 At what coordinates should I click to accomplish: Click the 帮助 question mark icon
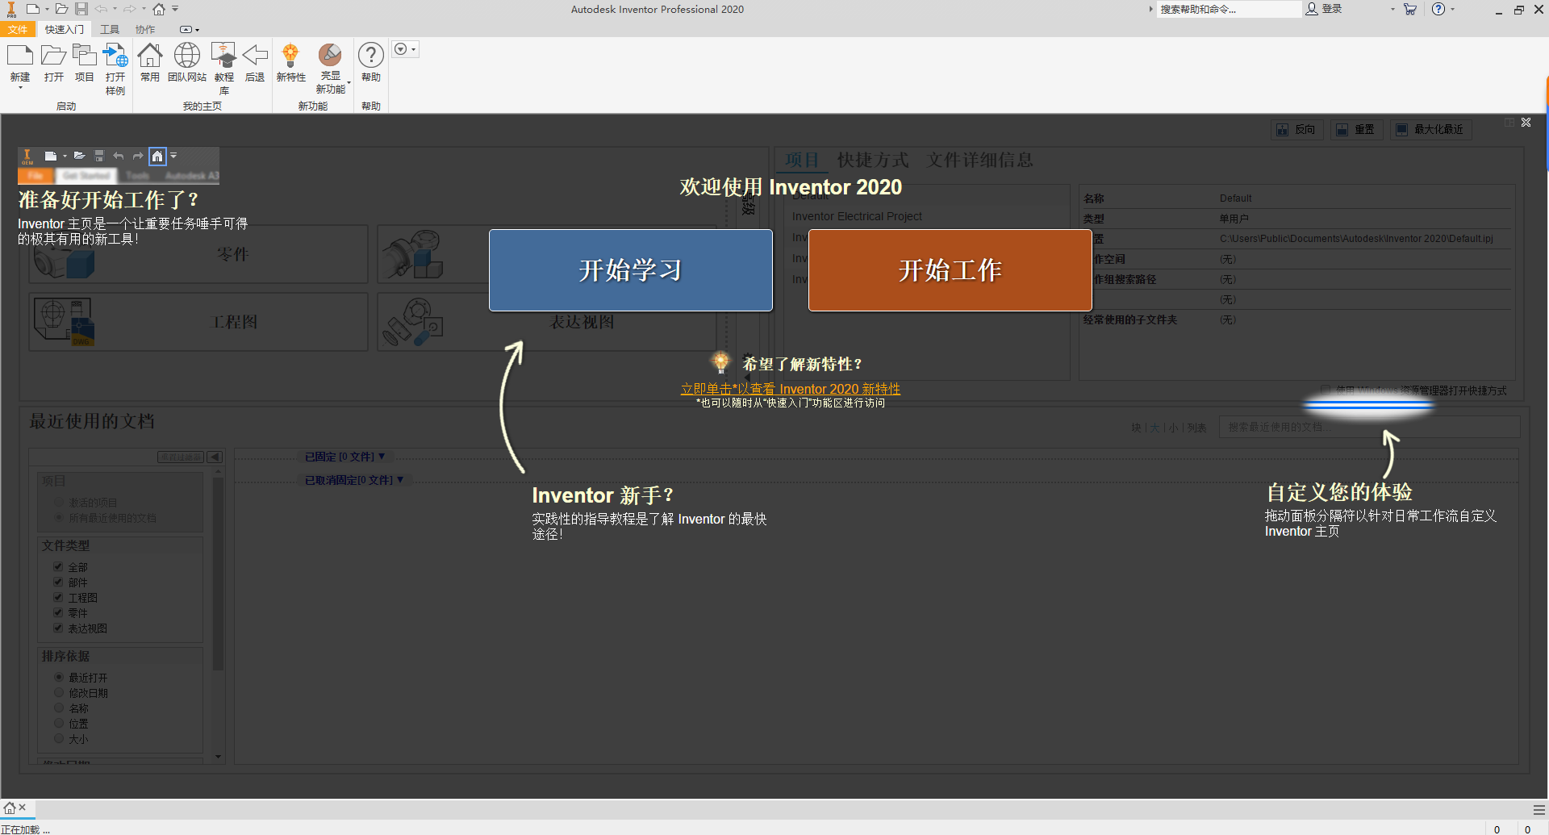(370, 56)
